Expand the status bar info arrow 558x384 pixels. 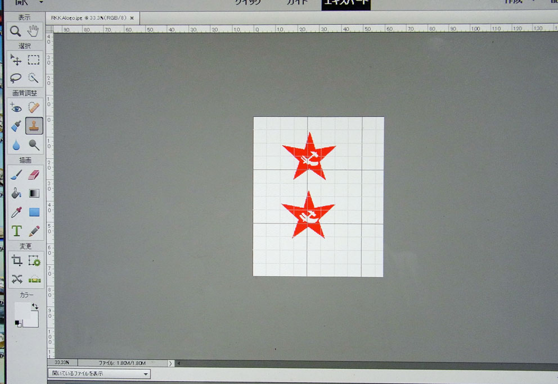pyautogui.click(x=170, y=363)
